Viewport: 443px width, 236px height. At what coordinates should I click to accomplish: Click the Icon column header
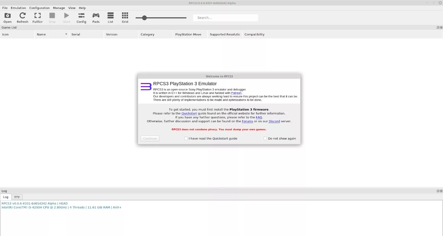[17, 35]
